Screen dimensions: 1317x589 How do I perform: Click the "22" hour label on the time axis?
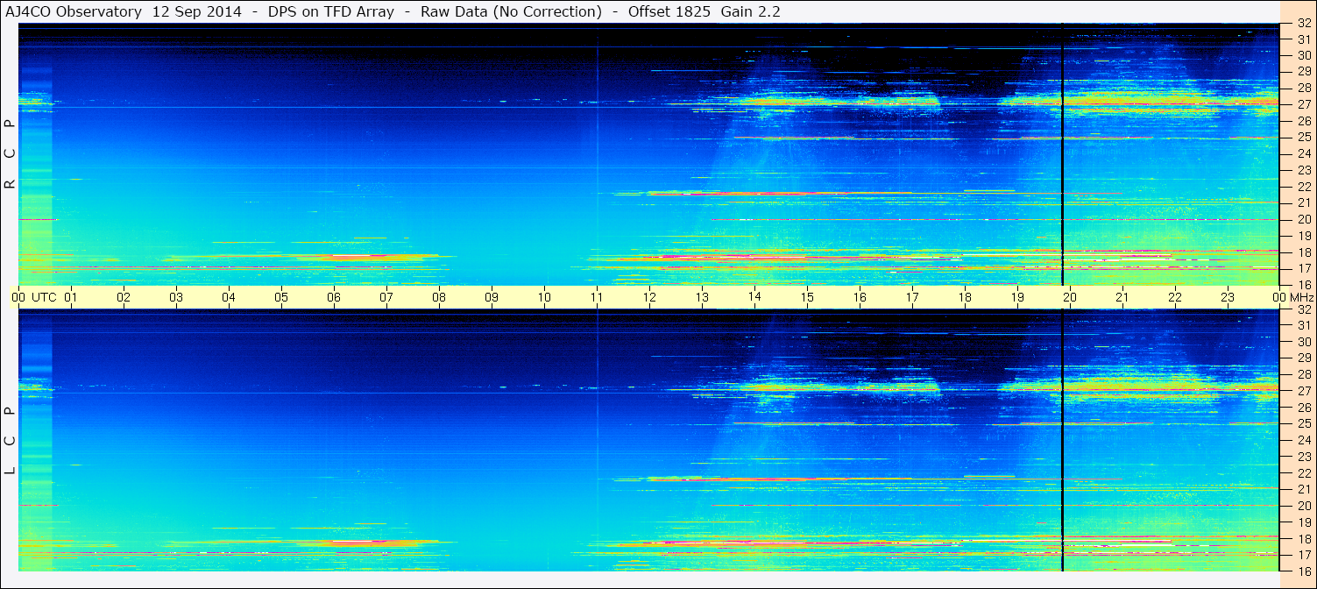pyautogui.click(x=1175, y=297)
